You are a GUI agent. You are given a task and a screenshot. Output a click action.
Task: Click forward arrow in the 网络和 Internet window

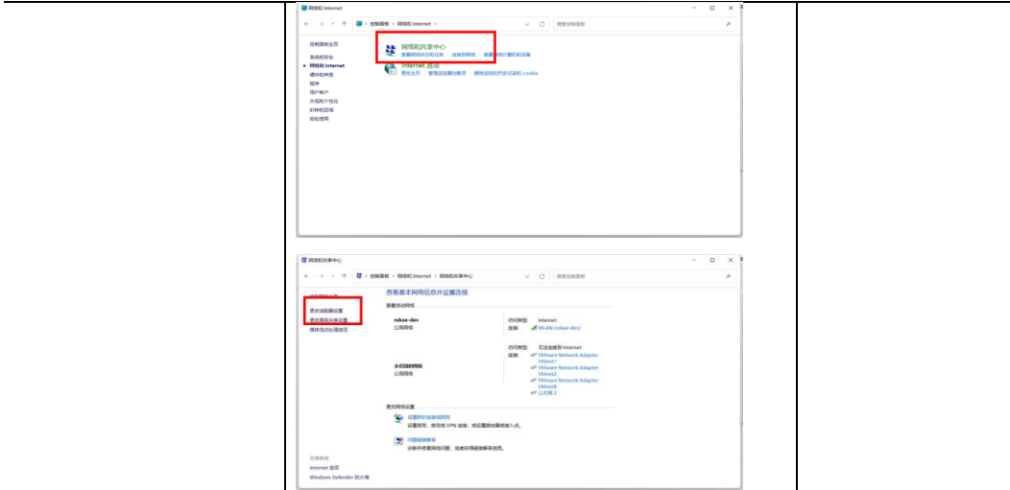321,24
